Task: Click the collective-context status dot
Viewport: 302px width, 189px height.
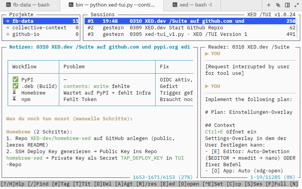Action: tap(8, 28)
